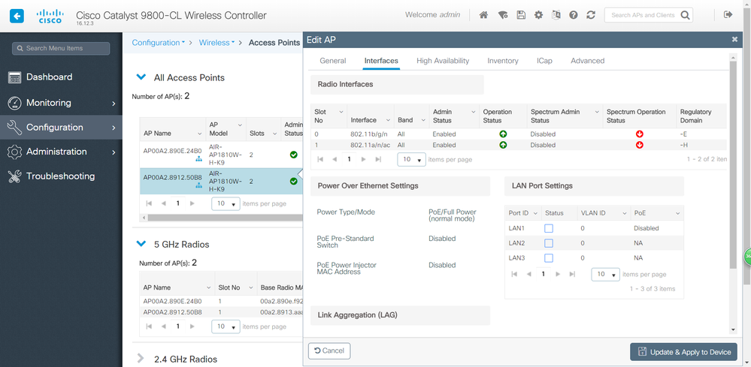Screen dimensions: 751x367
Task: Go to first page in All Access Points pager
Action: point(149,203)
